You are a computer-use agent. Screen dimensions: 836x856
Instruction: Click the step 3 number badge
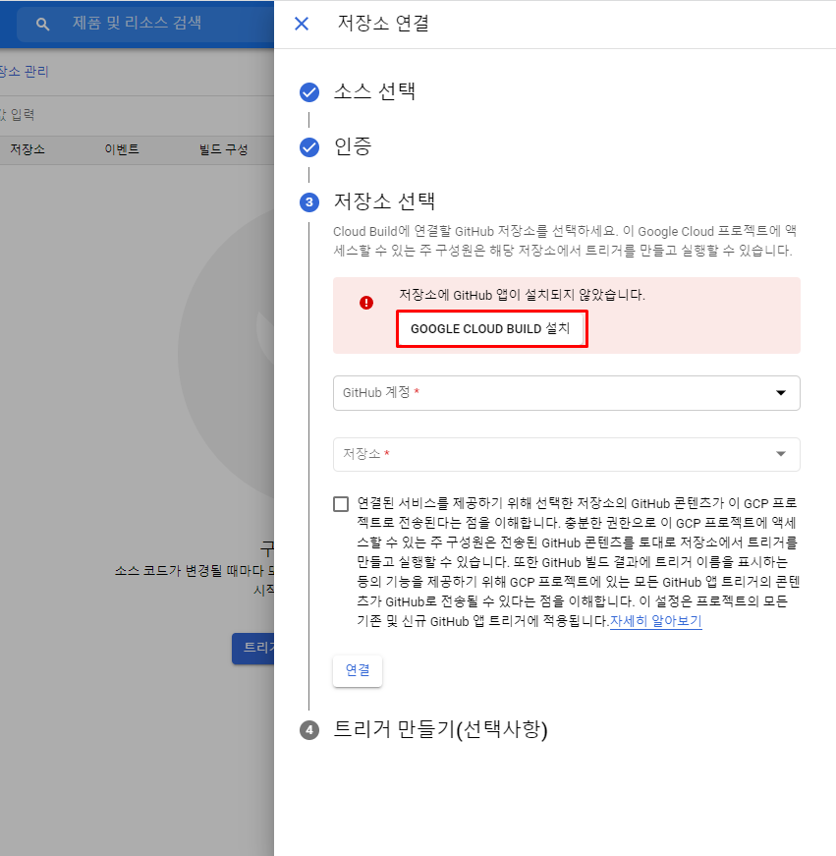(x=309, y=202)
